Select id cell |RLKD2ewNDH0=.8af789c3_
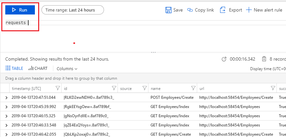Image resolution: width=286 pixels, height=137 pixels. tap(89, 97)
